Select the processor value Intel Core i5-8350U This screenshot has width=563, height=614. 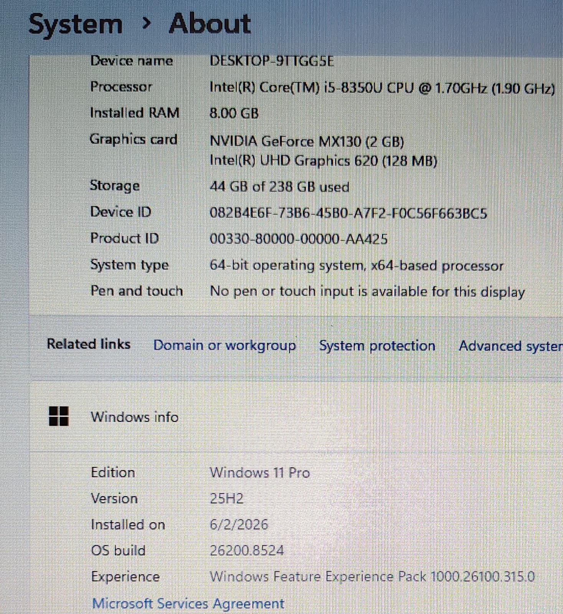[382, 88]
